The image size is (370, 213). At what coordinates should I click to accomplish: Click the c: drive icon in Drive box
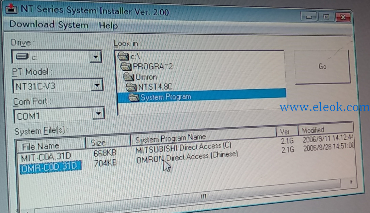point(22,56)
